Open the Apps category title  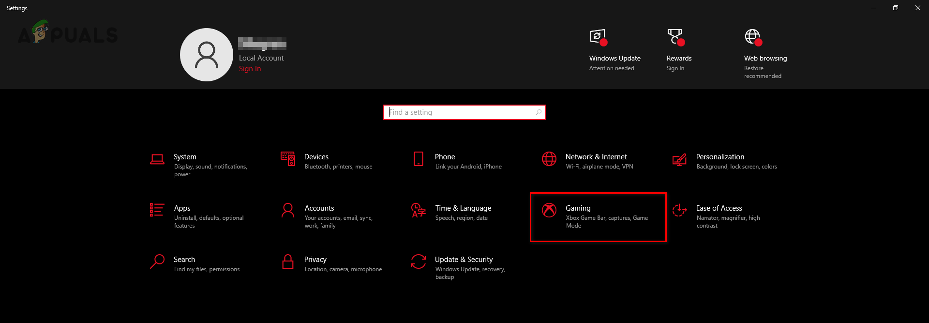(x=182, y=208)
